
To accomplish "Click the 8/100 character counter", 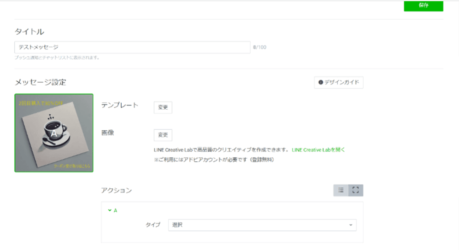I will (x=259, y=47).
